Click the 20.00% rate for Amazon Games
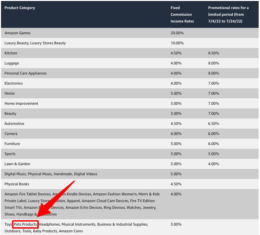Viewport: 260px width, 235px height. pyautogui.click(x=177, y=33)
